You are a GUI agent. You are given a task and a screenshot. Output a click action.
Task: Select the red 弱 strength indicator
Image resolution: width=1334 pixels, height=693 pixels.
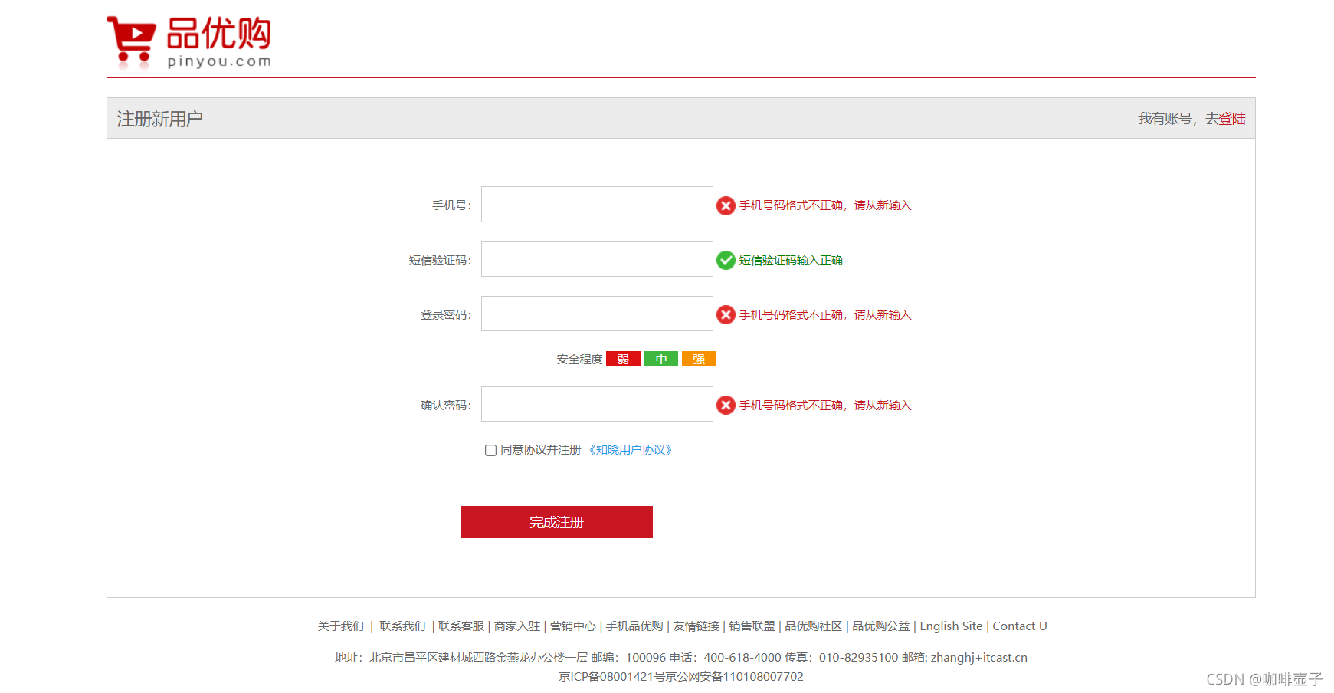click(x=622, y=358)
